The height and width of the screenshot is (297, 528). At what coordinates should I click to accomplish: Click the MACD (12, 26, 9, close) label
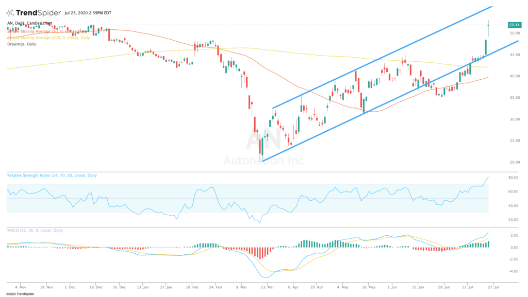pos(35,231)
